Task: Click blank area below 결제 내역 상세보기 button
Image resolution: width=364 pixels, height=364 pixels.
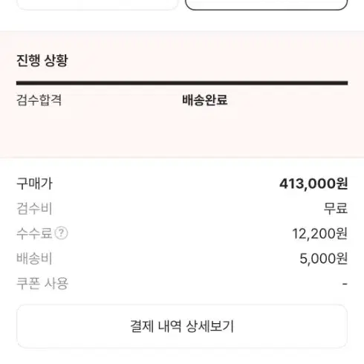Action: point(182,357)
